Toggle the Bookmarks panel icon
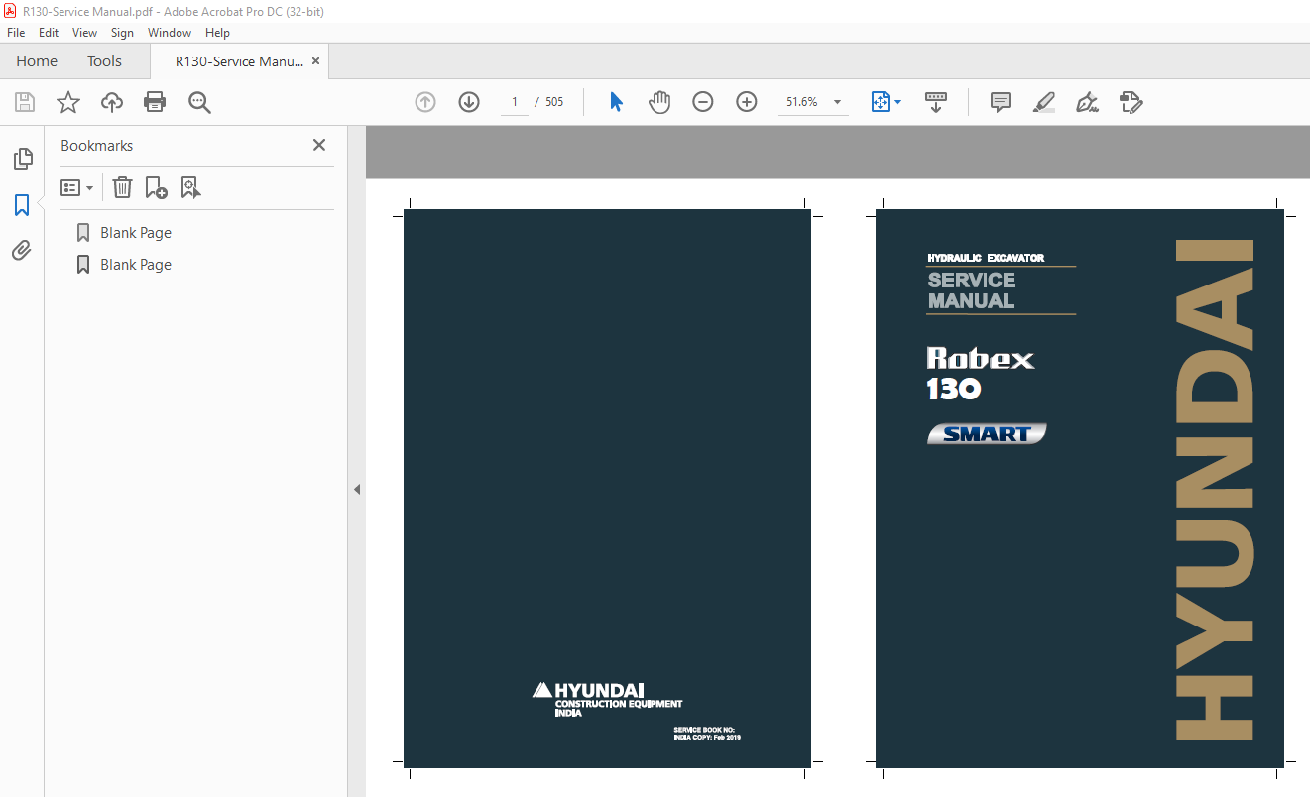 (x=22, y=205)
